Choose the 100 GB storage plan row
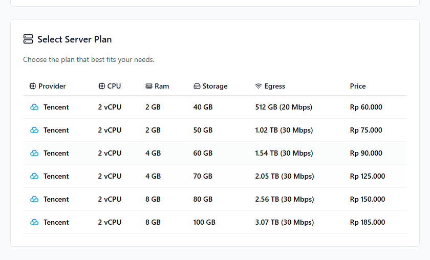Viewport: 430px width, 260px height. pos(215,222)
